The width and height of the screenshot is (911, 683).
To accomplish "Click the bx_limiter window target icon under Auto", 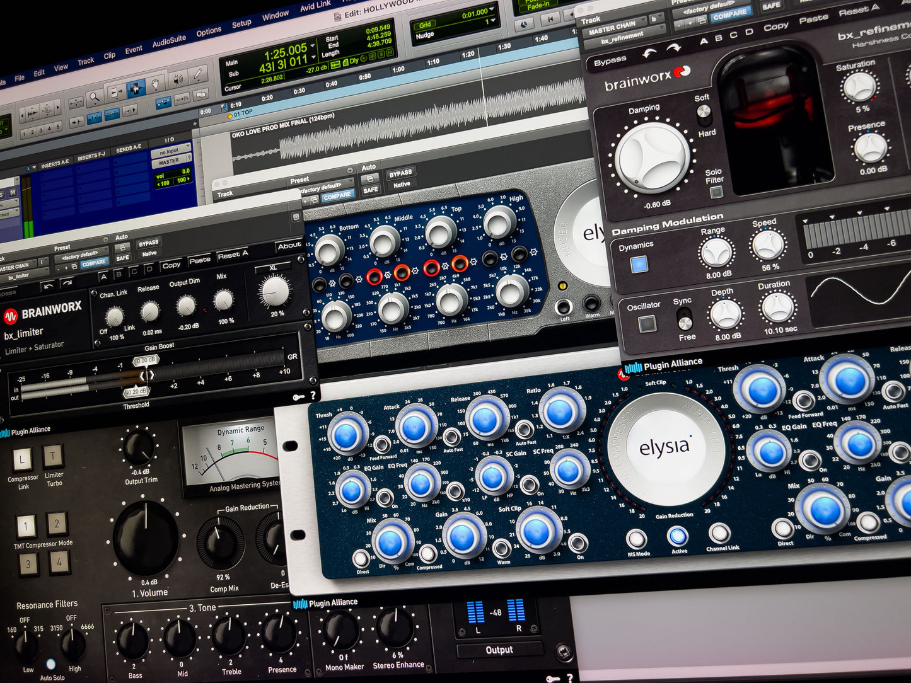I will pos(122,247).
